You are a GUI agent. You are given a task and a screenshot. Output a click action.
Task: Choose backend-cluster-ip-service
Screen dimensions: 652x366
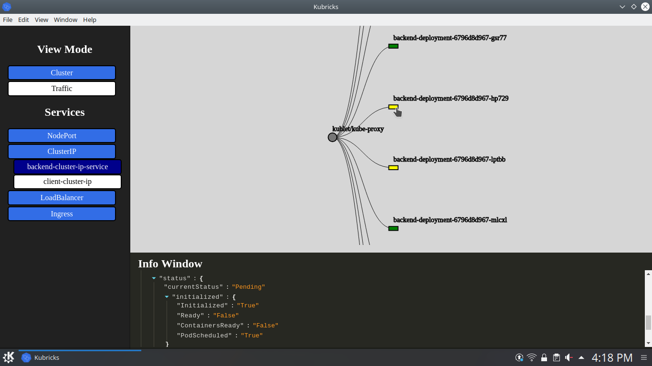(67, 167)
